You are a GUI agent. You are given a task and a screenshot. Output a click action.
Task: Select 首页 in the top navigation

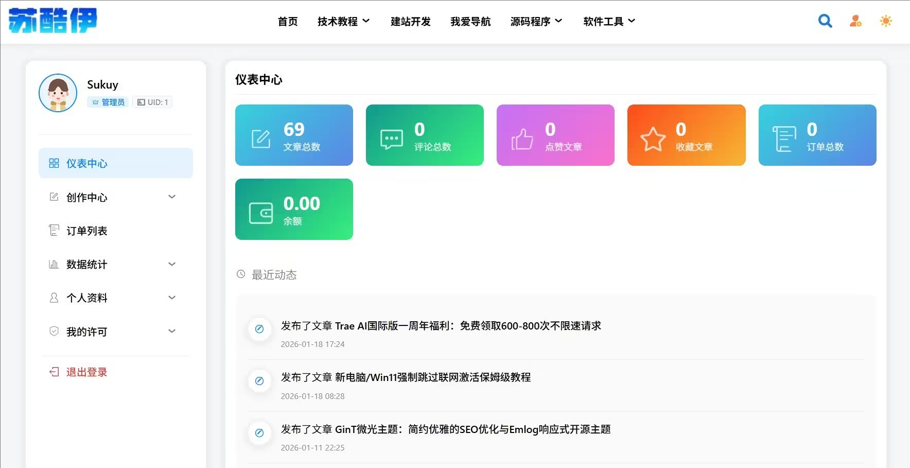[287, 21]
